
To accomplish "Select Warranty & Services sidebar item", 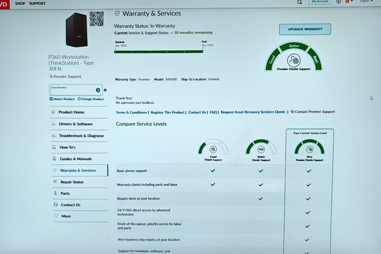I will coord(80,170).
